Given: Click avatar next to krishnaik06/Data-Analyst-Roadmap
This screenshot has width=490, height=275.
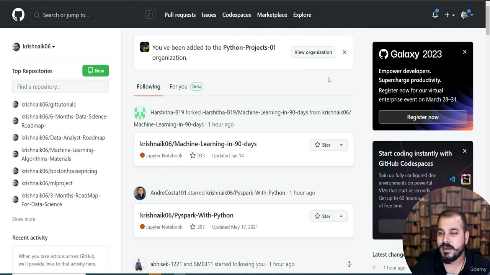Looking at the screenshot, I should pyautogui.click(x=15, y=137).
